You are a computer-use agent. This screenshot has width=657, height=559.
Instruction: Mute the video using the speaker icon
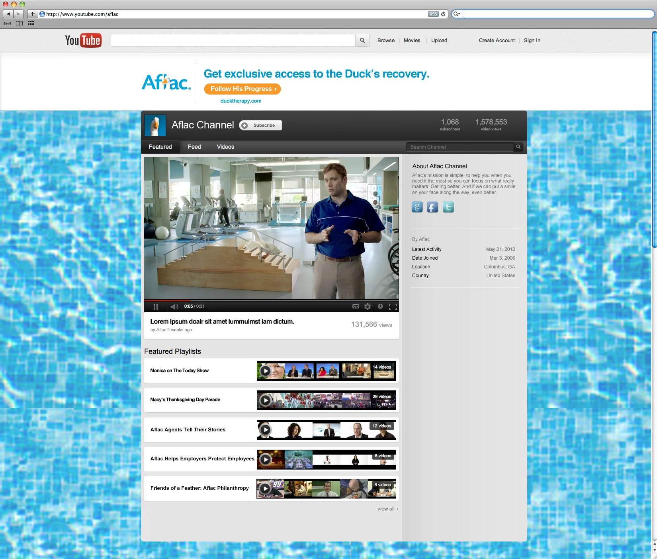(174, 307)
